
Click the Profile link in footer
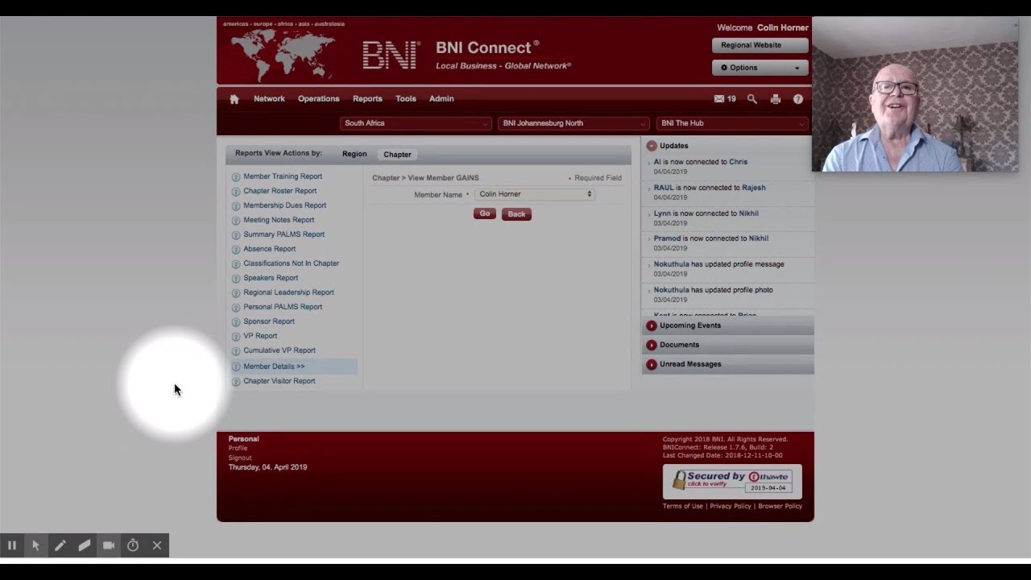click(x=238, y=449)
